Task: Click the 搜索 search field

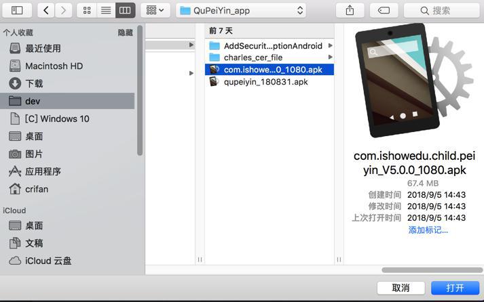Action: pyautogui.click(x=441, y=10)
